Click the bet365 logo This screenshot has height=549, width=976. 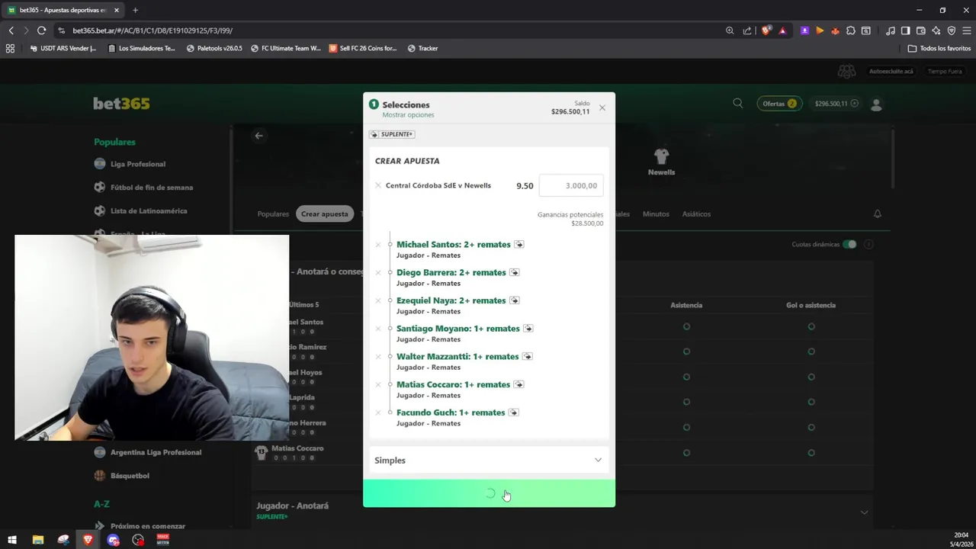(x=122, y=104)
